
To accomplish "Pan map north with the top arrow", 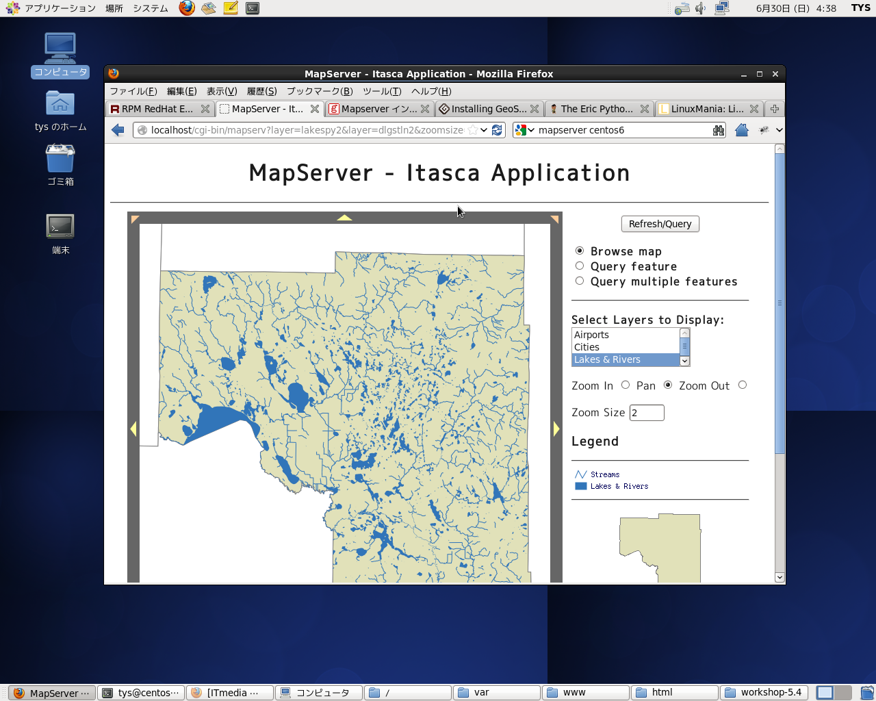I will click(344, 218).
